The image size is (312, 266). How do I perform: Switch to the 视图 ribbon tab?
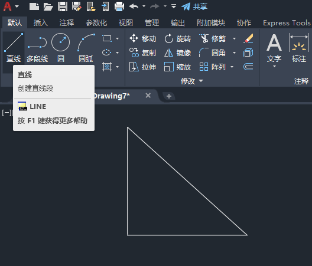pyautogui.click(x=126, y=23)
